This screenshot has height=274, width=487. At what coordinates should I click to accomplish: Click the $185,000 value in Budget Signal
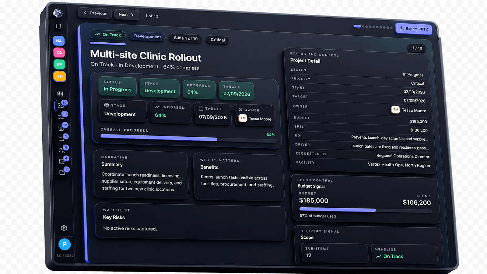(x=314, y=201)
